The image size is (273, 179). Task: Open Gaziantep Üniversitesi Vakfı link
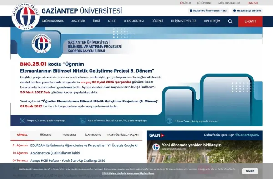[208, 10]
